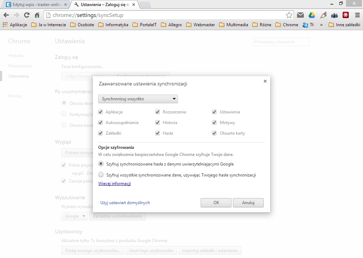Viewport: 363px width, 258px height.
Task: Show hidden bookmarks with the chevron
Action: pos(321,25)
